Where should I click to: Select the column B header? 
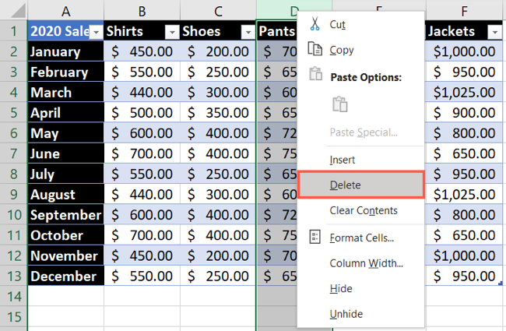tap(142, 10)
